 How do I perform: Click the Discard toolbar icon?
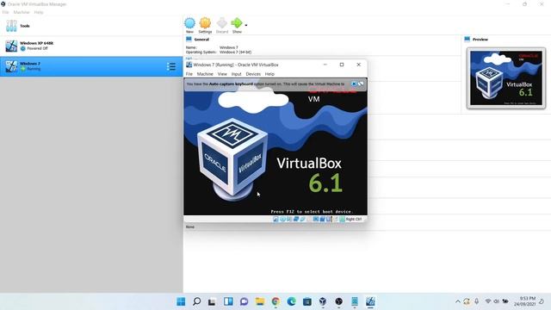(x=222, y=23)
